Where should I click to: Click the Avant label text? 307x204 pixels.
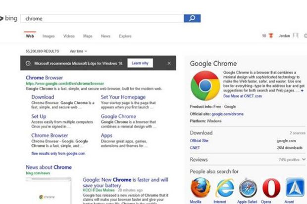coord(289,202)
